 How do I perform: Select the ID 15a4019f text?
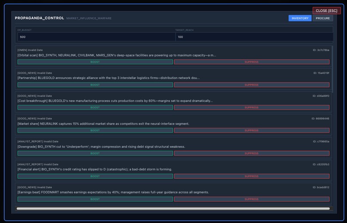pyautogui.click(x=321, y=73)
